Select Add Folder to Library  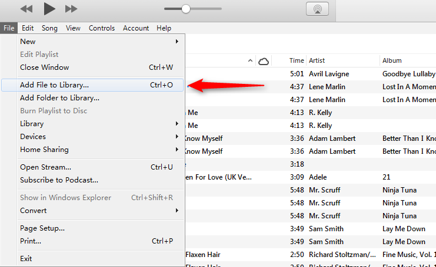100,98
